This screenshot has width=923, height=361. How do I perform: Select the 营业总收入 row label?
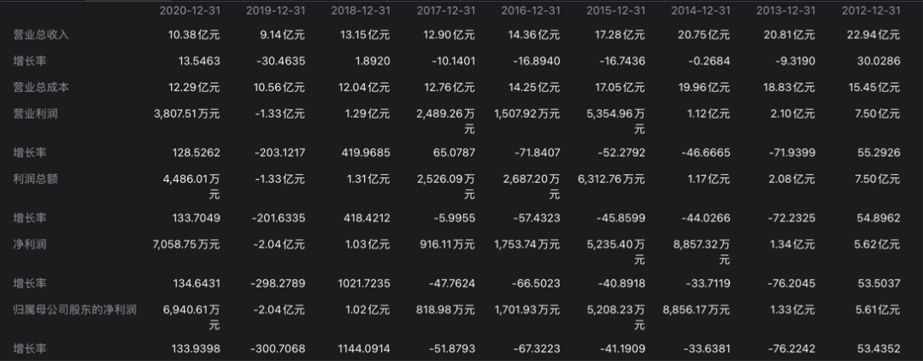[x=41, y=35]
